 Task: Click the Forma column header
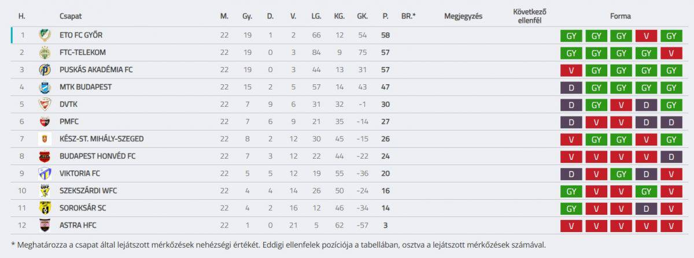(621, 16)
